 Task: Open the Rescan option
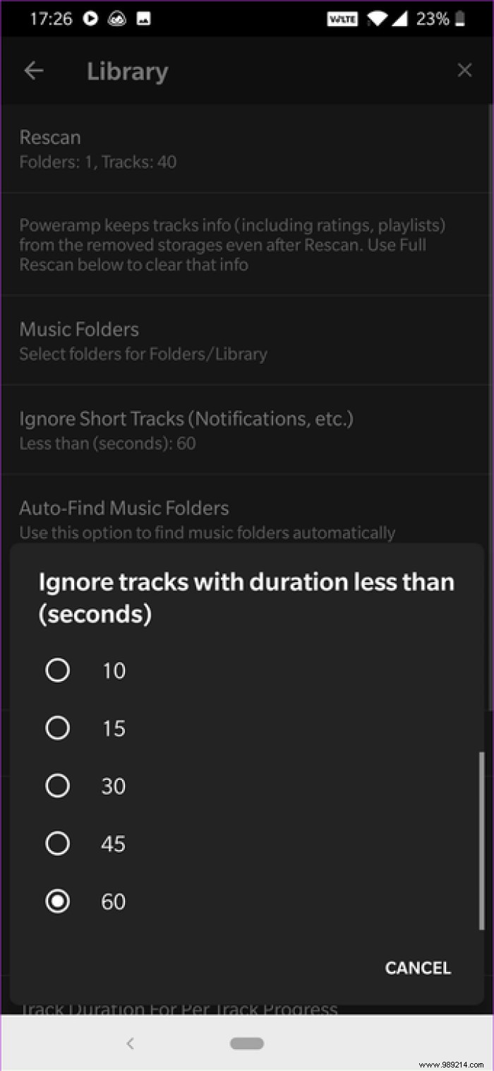[247, 148]
